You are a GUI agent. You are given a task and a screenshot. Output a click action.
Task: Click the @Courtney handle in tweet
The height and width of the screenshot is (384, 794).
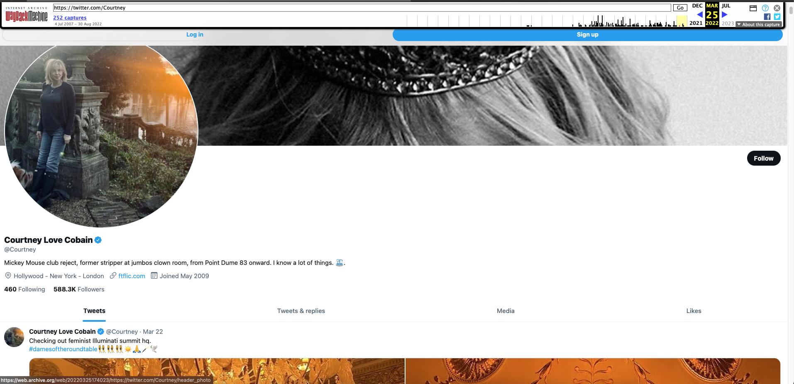click(x=122, y=332)
